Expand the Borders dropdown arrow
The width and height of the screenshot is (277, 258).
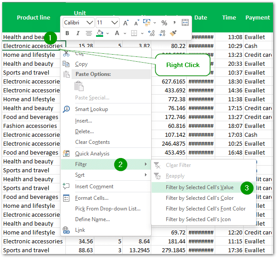coord(141,33)
